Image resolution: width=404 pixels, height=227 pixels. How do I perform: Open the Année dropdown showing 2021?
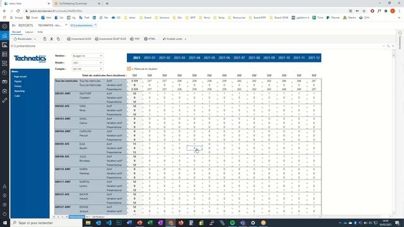pyautogui.click(x=87, y=62)
